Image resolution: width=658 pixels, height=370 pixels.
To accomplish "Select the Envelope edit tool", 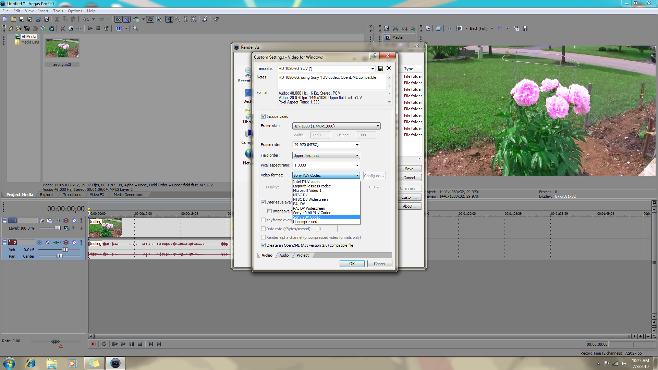I will pyautogui.click(x=177, y=20).
